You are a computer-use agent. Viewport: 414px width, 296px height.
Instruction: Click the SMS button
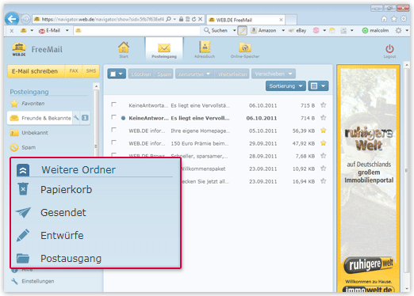(91, 71)
